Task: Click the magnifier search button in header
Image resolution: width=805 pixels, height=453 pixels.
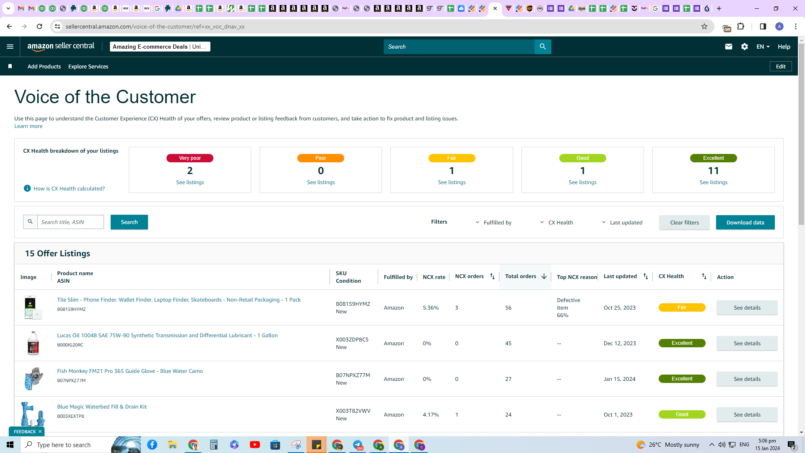Action: click(x=543, y=47)
